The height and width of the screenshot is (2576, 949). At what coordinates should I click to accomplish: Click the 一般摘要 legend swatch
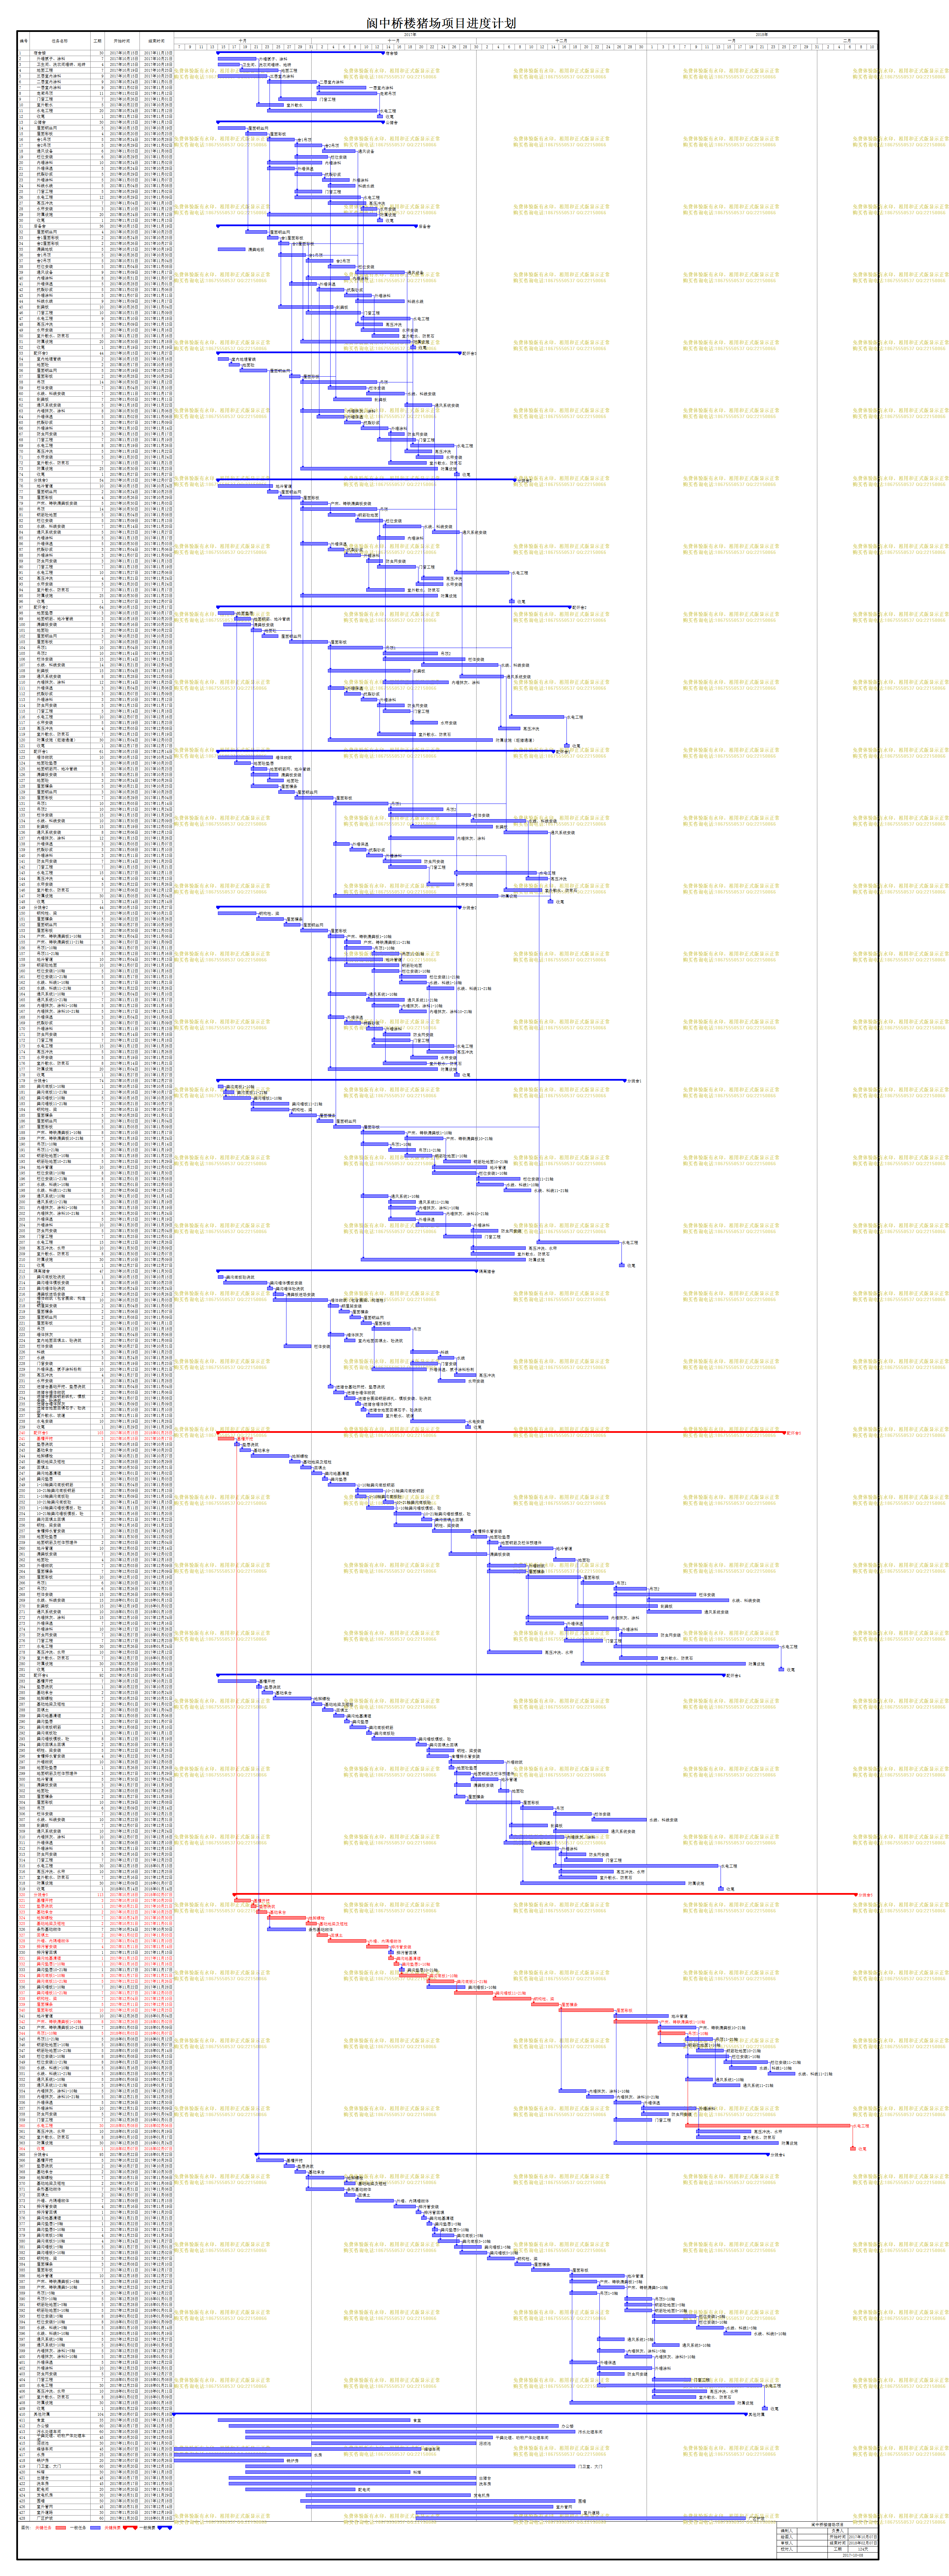(165, 2528)
